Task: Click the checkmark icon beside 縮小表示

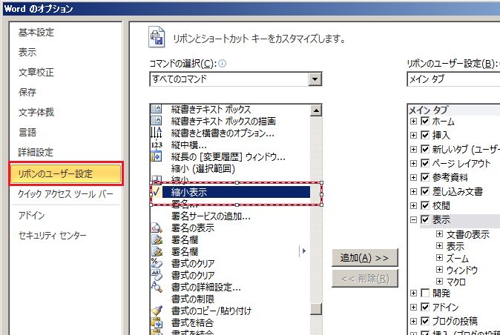Action: 157,192
